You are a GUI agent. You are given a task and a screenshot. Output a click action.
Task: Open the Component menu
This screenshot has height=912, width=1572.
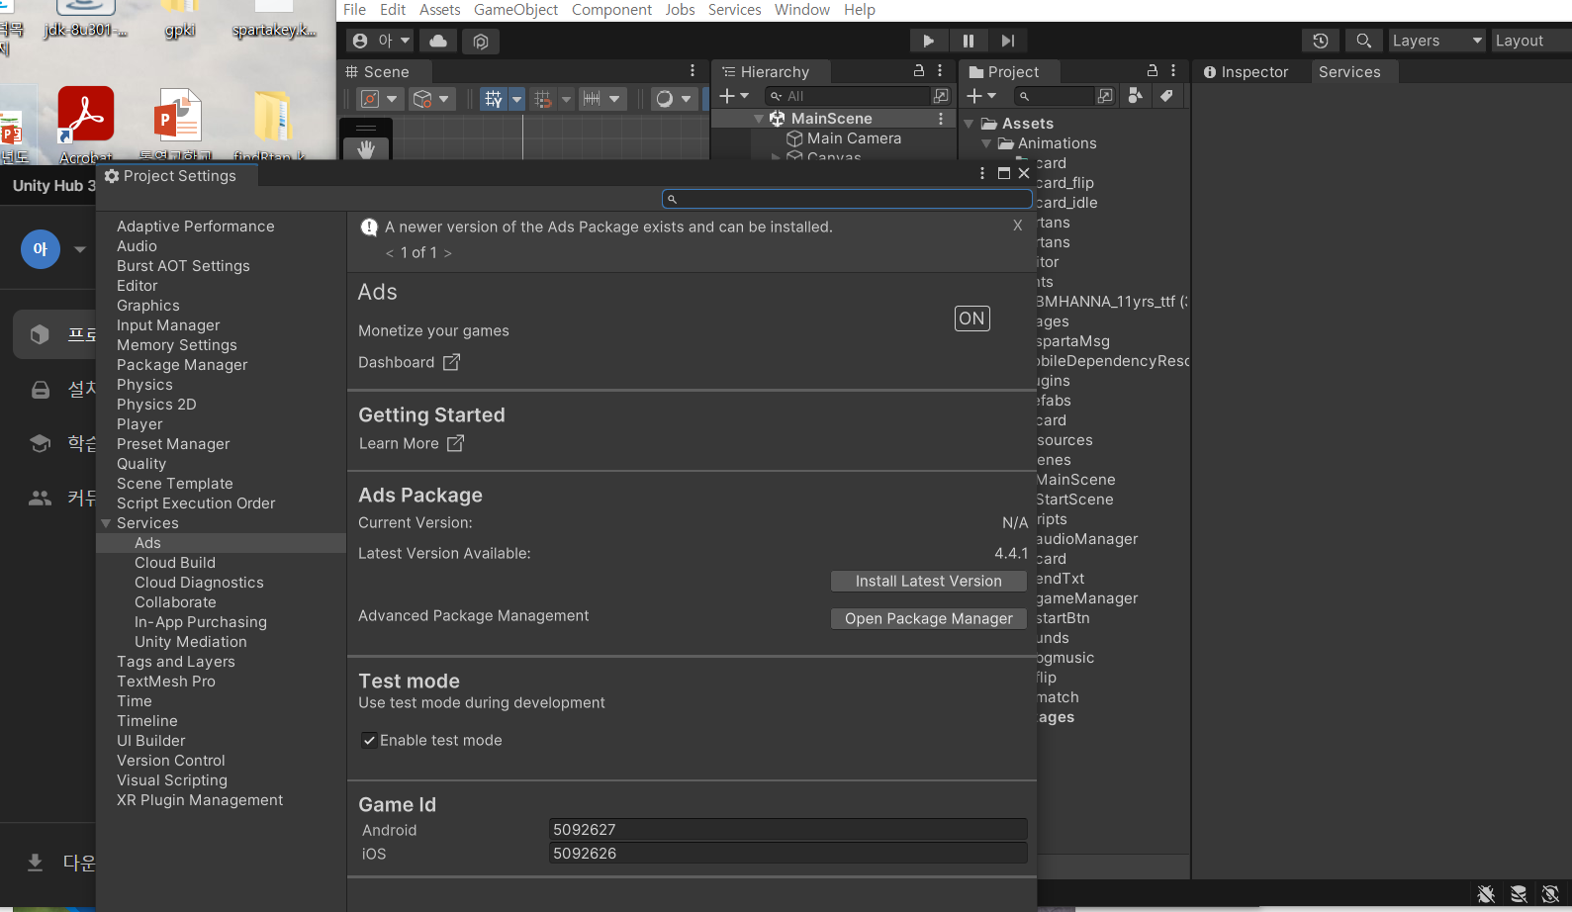(611, 10)
